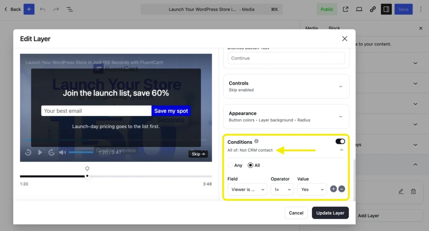
Task: Click the chain link icon in toolbar
Action: click(x=372, y=9)
